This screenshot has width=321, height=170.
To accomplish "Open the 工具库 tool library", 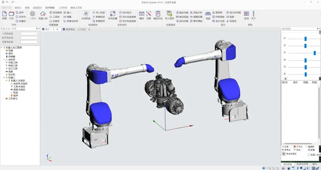I will (x=54, y=17).
